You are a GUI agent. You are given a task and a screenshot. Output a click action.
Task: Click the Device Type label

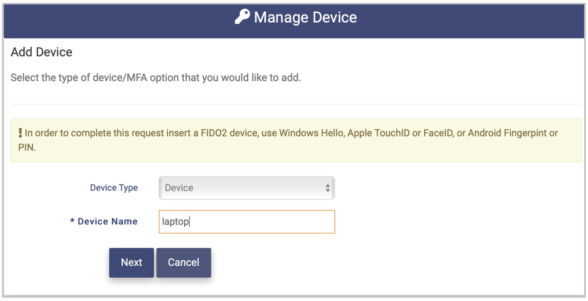[x=114, y=188]
